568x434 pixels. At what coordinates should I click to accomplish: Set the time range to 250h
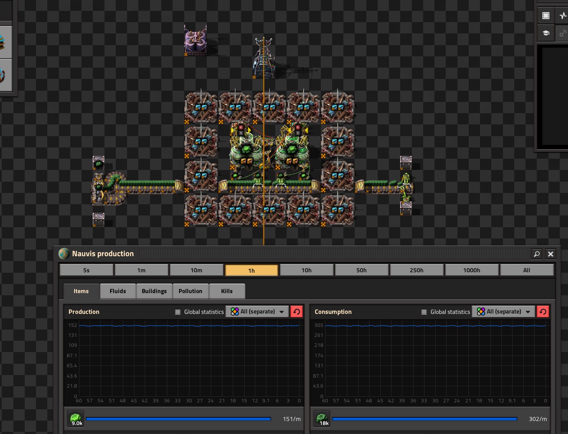[417, 270]
